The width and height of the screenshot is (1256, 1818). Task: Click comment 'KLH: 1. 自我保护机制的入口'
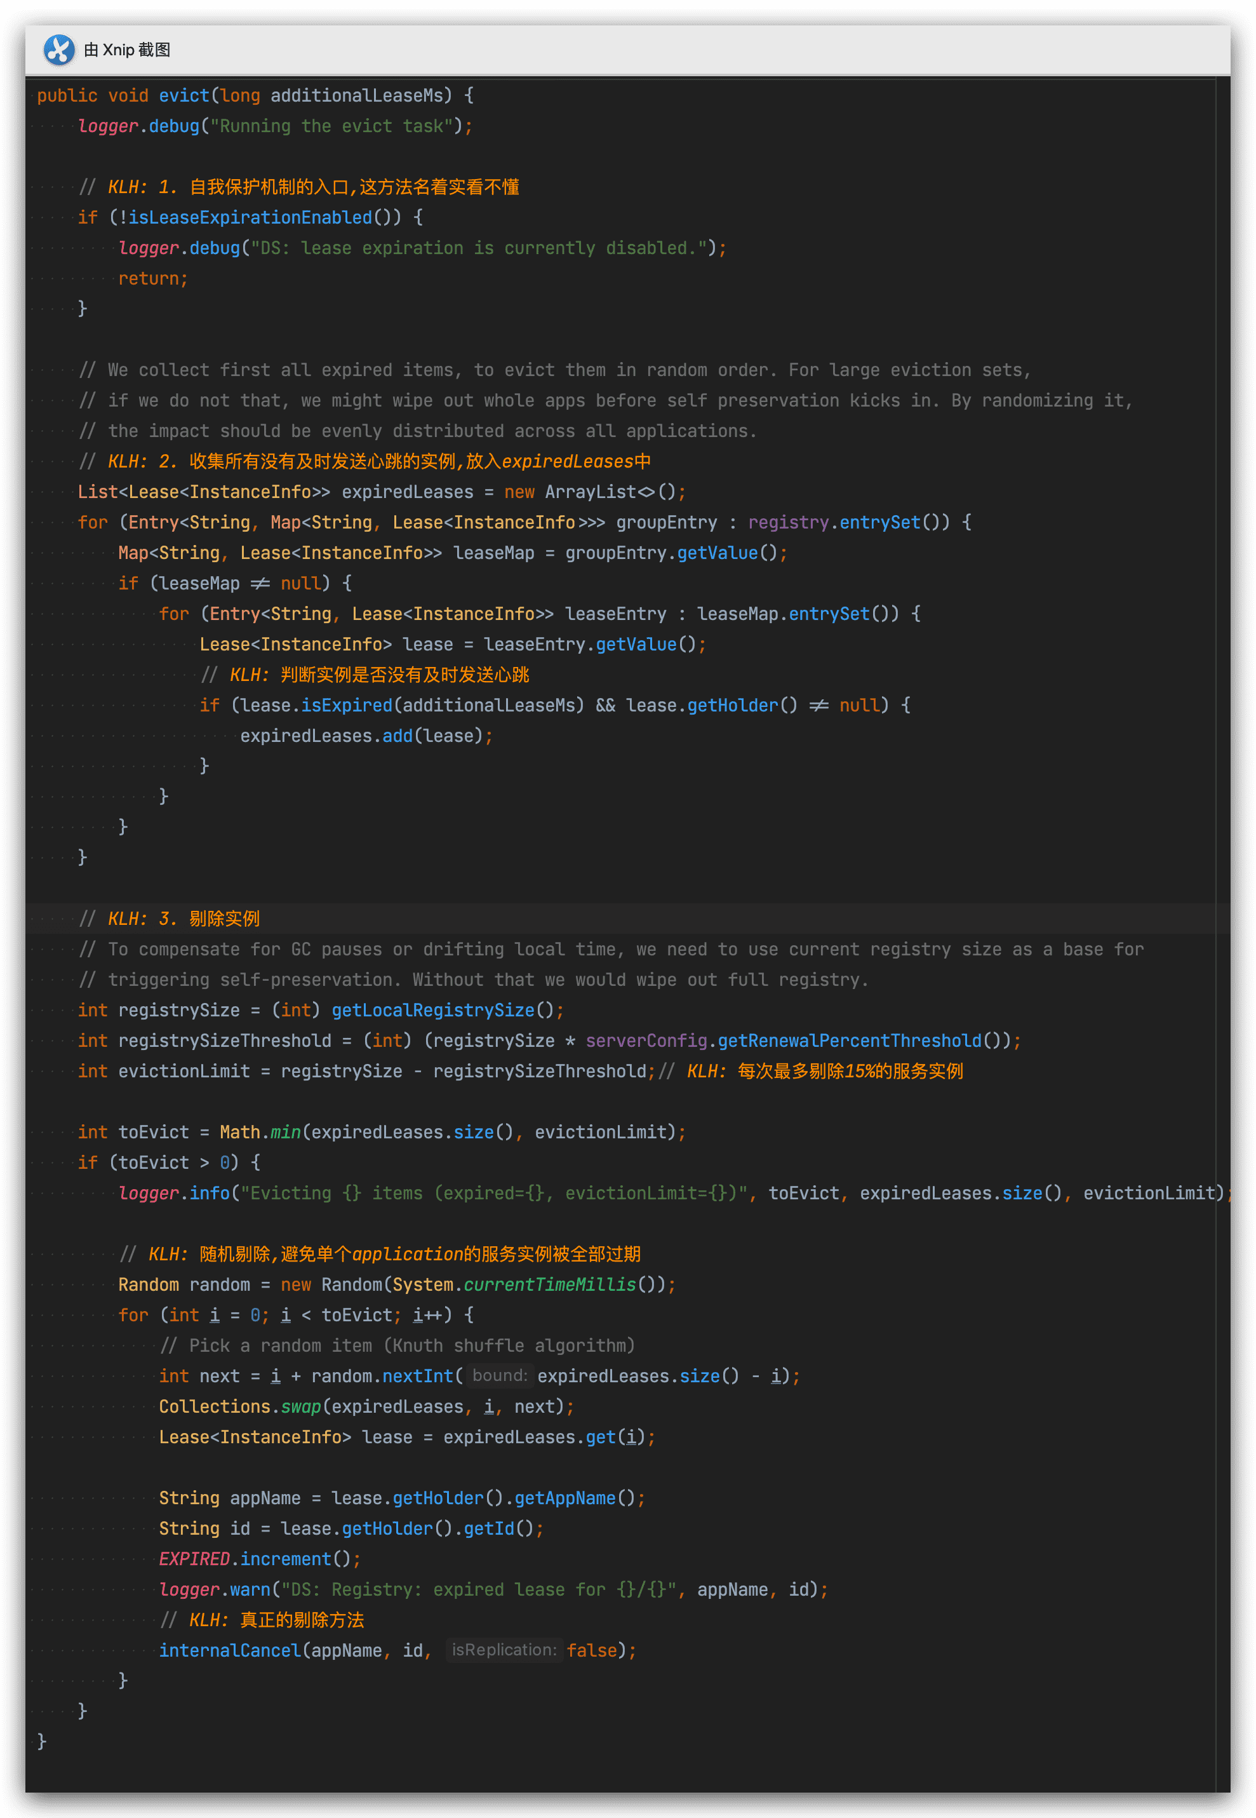pyautogui.click(x=299, y=187)
